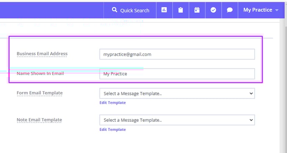Click the My Practice dropdown arrow
Image resolution: width=287 pixels, height=153 pixels.
277,10
